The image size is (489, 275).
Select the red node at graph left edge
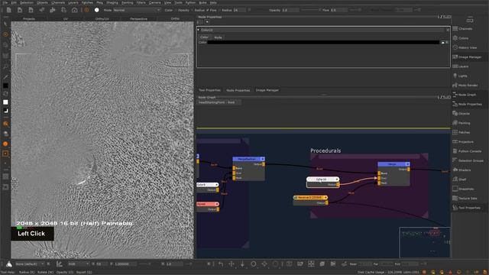coord(208,206)
